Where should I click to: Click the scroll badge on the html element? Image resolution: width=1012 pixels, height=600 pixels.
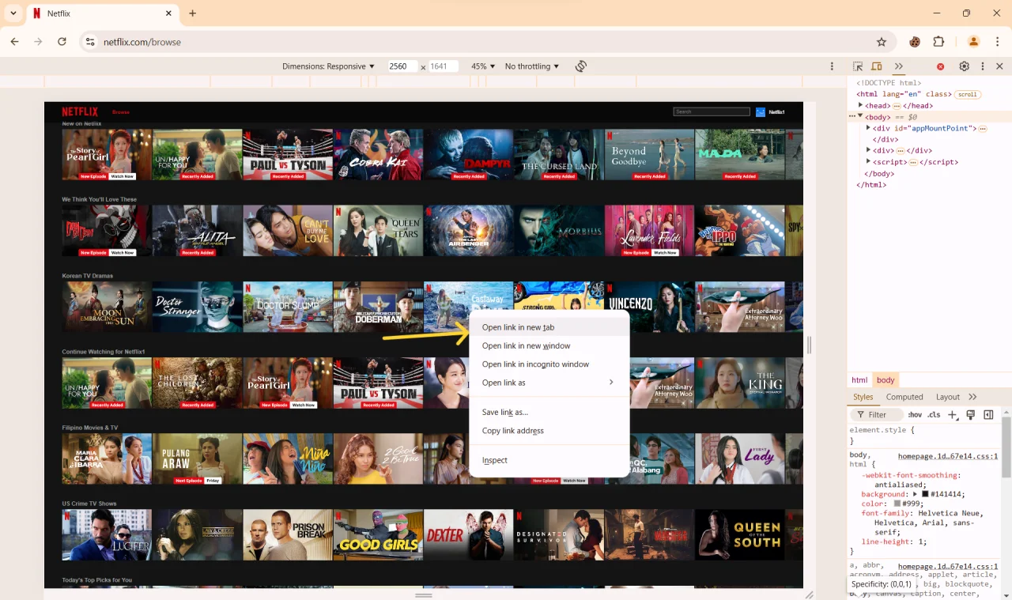tap(967, 94)
